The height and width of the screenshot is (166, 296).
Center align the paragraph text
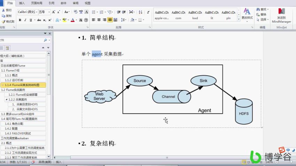click(x=99, y=20)
